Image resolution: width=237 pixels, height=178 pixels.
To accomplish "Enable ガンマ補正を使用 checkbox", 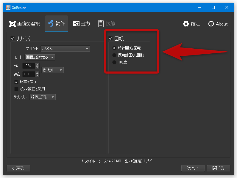I will click(16, 89).
